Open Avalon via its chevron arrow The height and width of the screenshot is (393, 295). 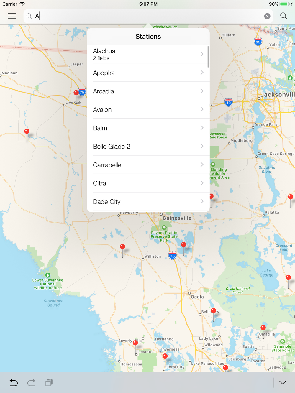click(202, 109)
